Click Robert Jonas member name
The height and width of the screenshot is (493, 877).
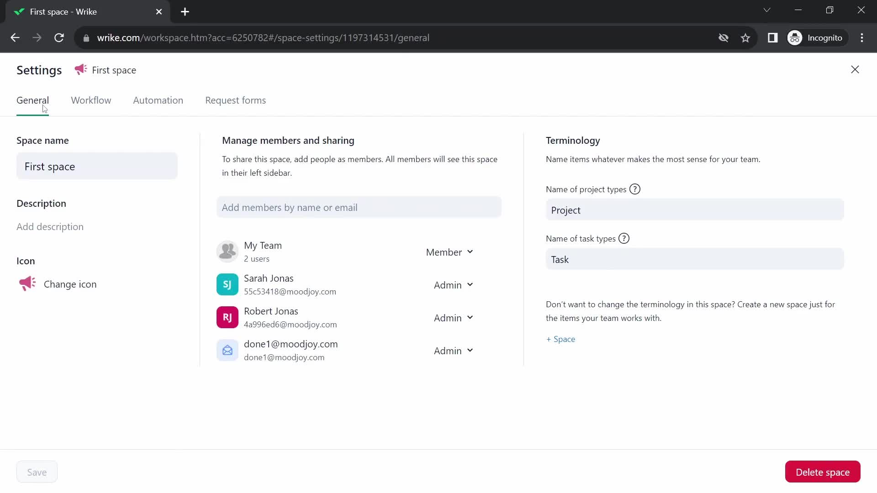pyautogui.click(x=271, y=311)
